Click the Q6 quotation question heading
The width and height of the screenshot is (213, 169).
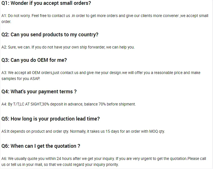[x=41, y=146]
